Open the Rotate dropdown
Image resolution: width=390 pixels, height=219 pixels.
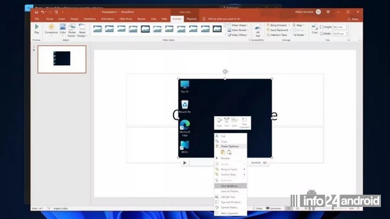click(x=299, y=35)
